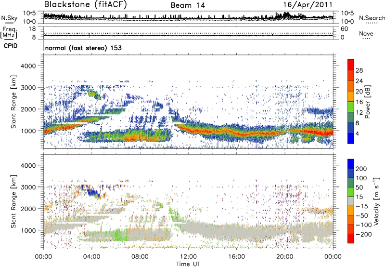Click the Slant Range label of power panel
The image size is (385, 267).
[x=13, y=102]
